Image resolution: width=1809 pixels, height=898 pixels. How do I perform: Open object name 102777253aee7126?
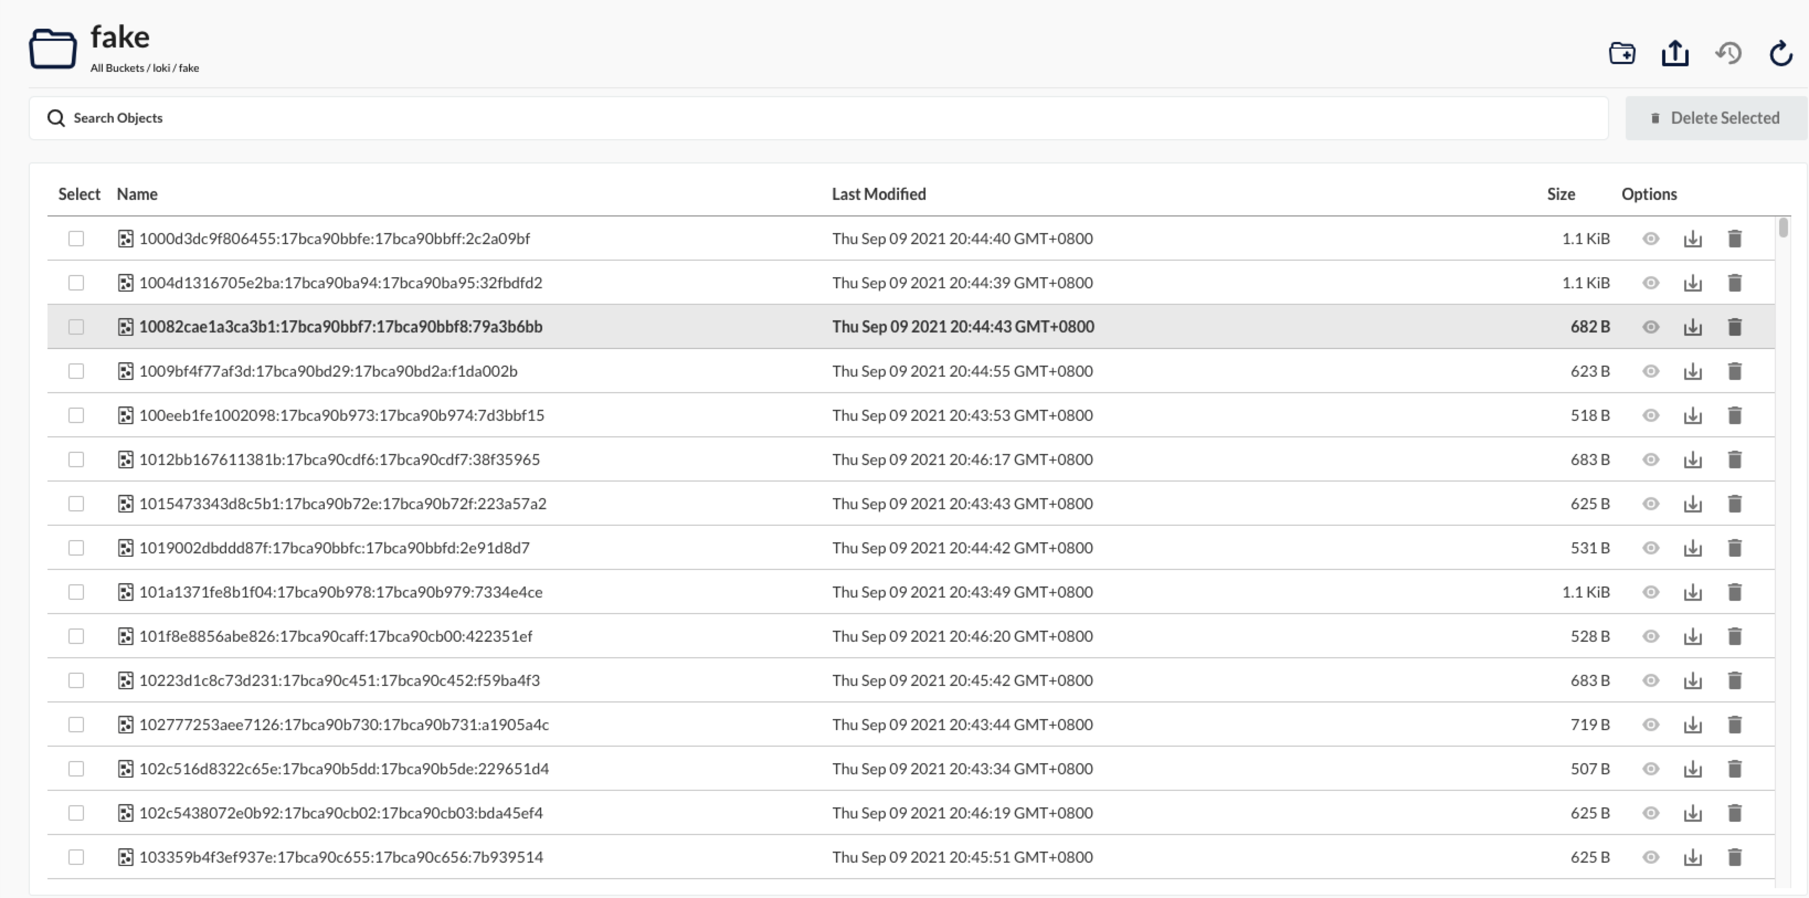(344, 725)
